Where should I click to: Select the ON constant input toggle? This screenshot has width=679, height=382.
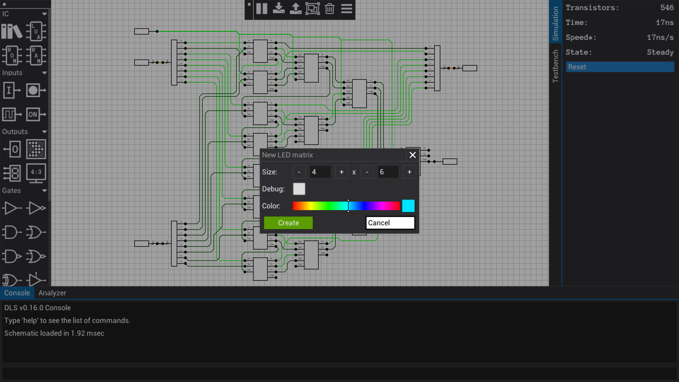36,114
